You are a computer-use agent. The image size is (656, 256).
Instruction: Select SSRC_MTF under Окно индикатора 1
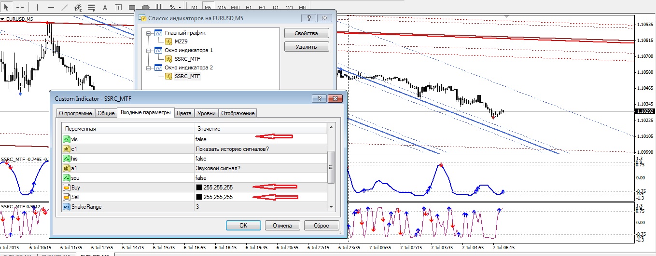pyautogui.click(x=187, y=59)
